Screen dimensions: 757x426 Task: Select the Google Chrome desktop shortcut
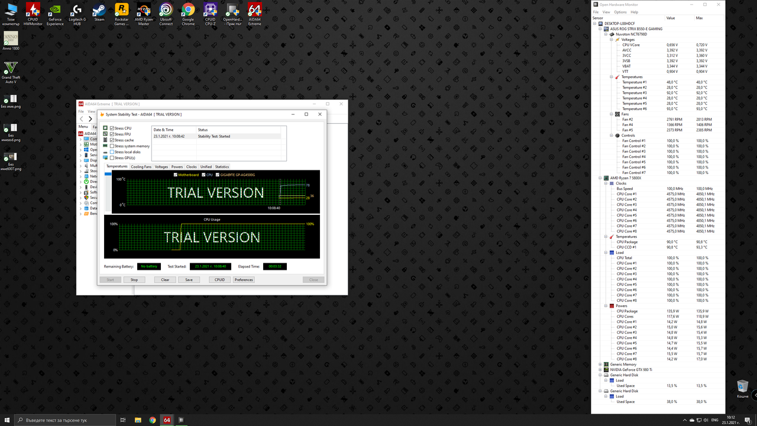point(188,14)
